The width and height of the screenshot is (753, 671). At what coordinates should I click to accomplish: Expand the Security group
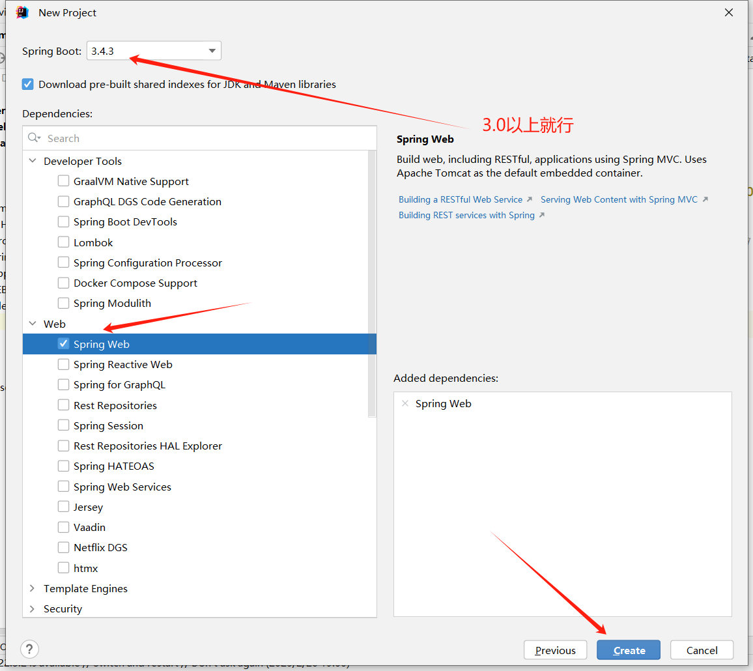pos(32,608)
